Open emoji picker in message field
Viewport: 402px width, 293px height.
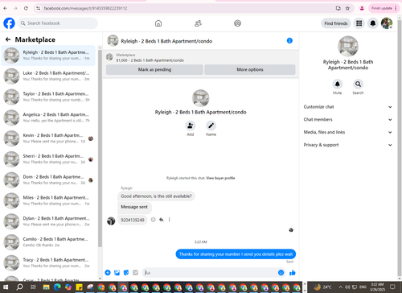tap(281, 273)
